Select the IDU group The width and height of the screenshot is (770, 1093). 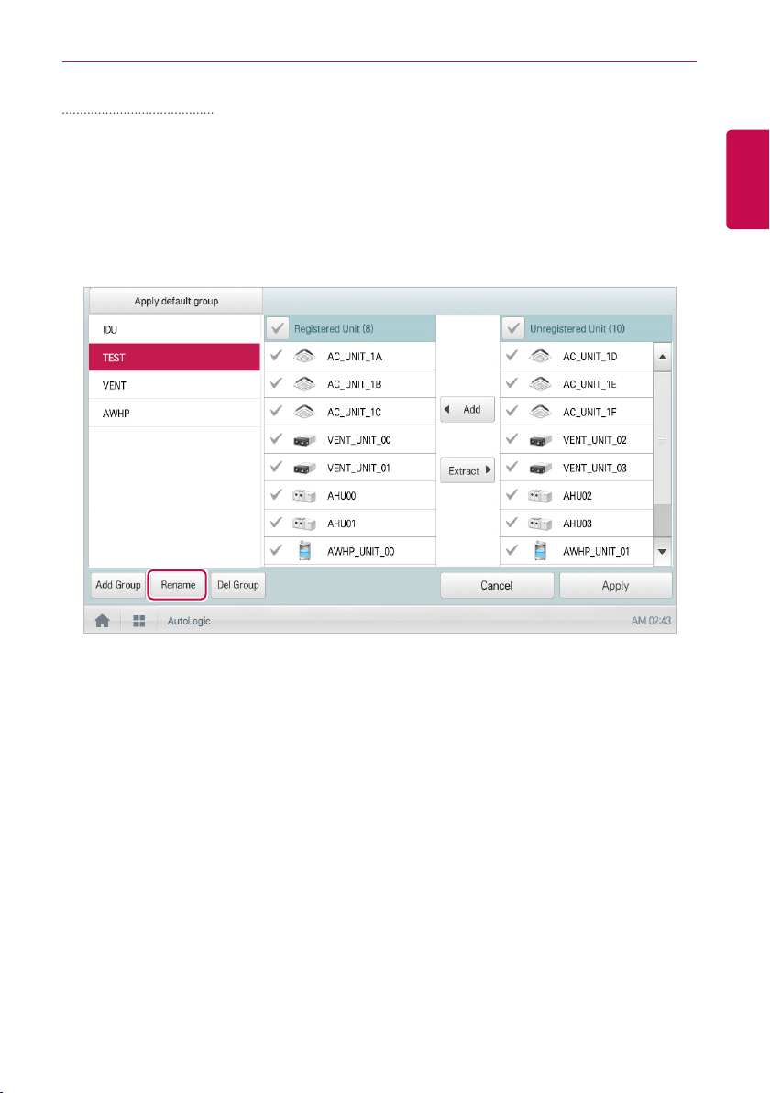point(174,330)
